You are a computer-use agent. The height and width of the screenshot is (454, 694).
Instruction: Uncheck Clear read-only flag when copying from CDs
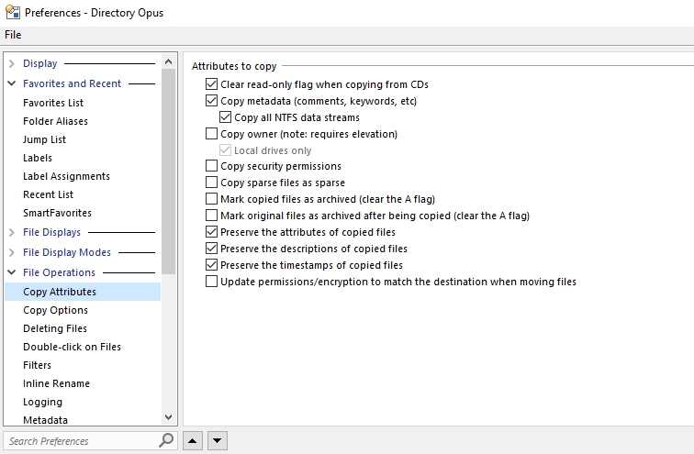[x=211, y=84]
